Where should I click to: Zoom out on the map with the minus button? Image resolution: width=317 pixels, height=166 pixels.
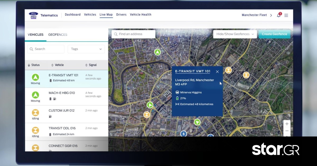click(287, 131)
